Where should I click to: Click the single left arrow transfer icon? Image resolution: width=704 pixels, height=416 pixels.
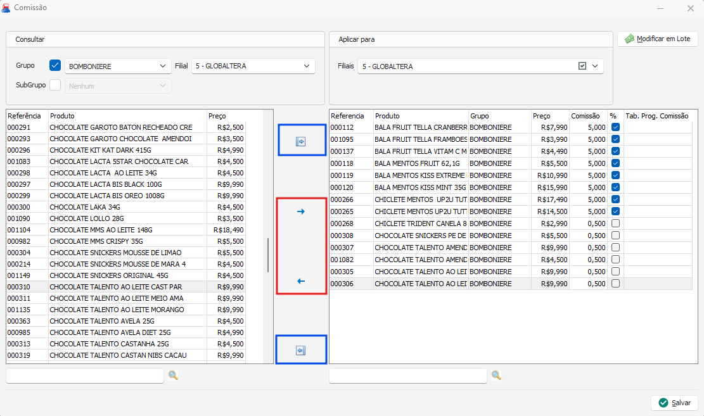click(301, 281)
